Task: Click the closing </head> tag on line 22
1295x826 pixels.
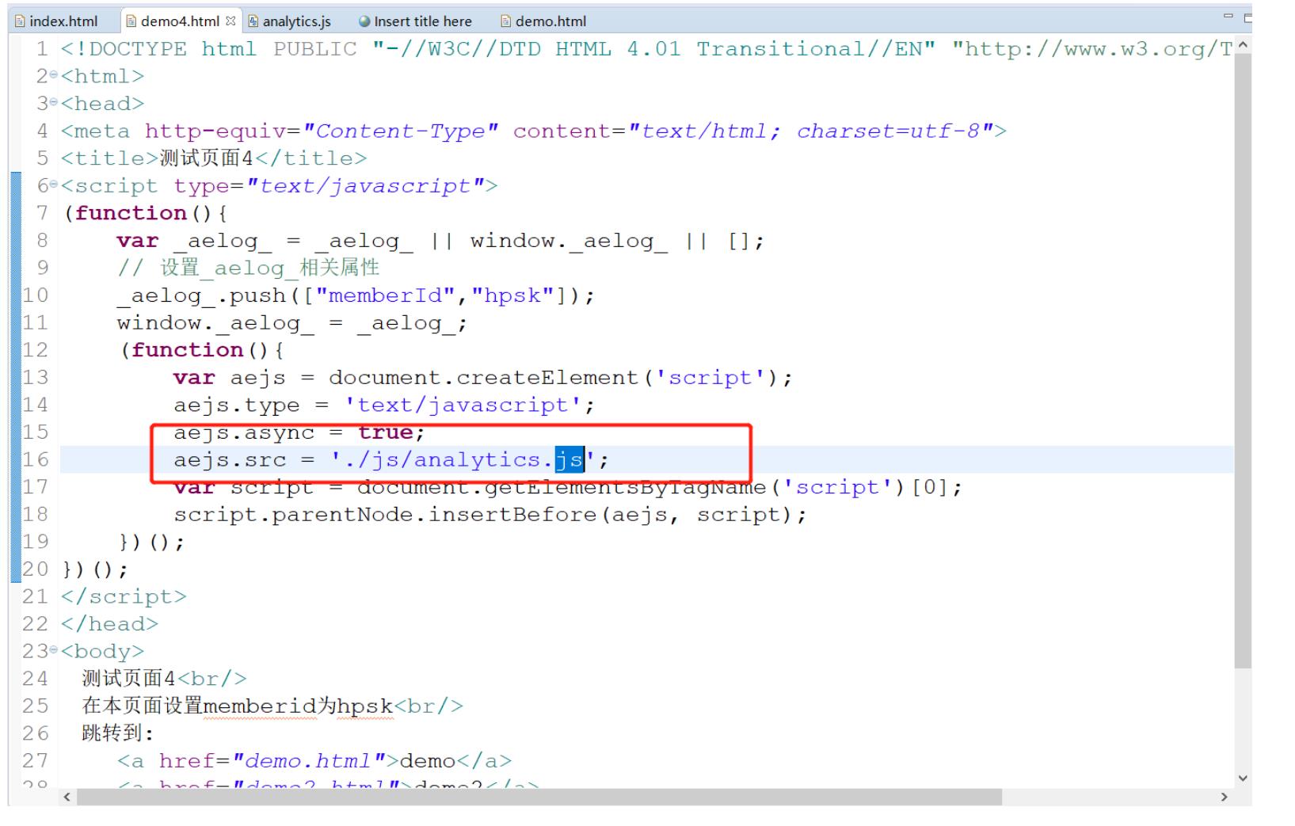Action: pos(109,624)
